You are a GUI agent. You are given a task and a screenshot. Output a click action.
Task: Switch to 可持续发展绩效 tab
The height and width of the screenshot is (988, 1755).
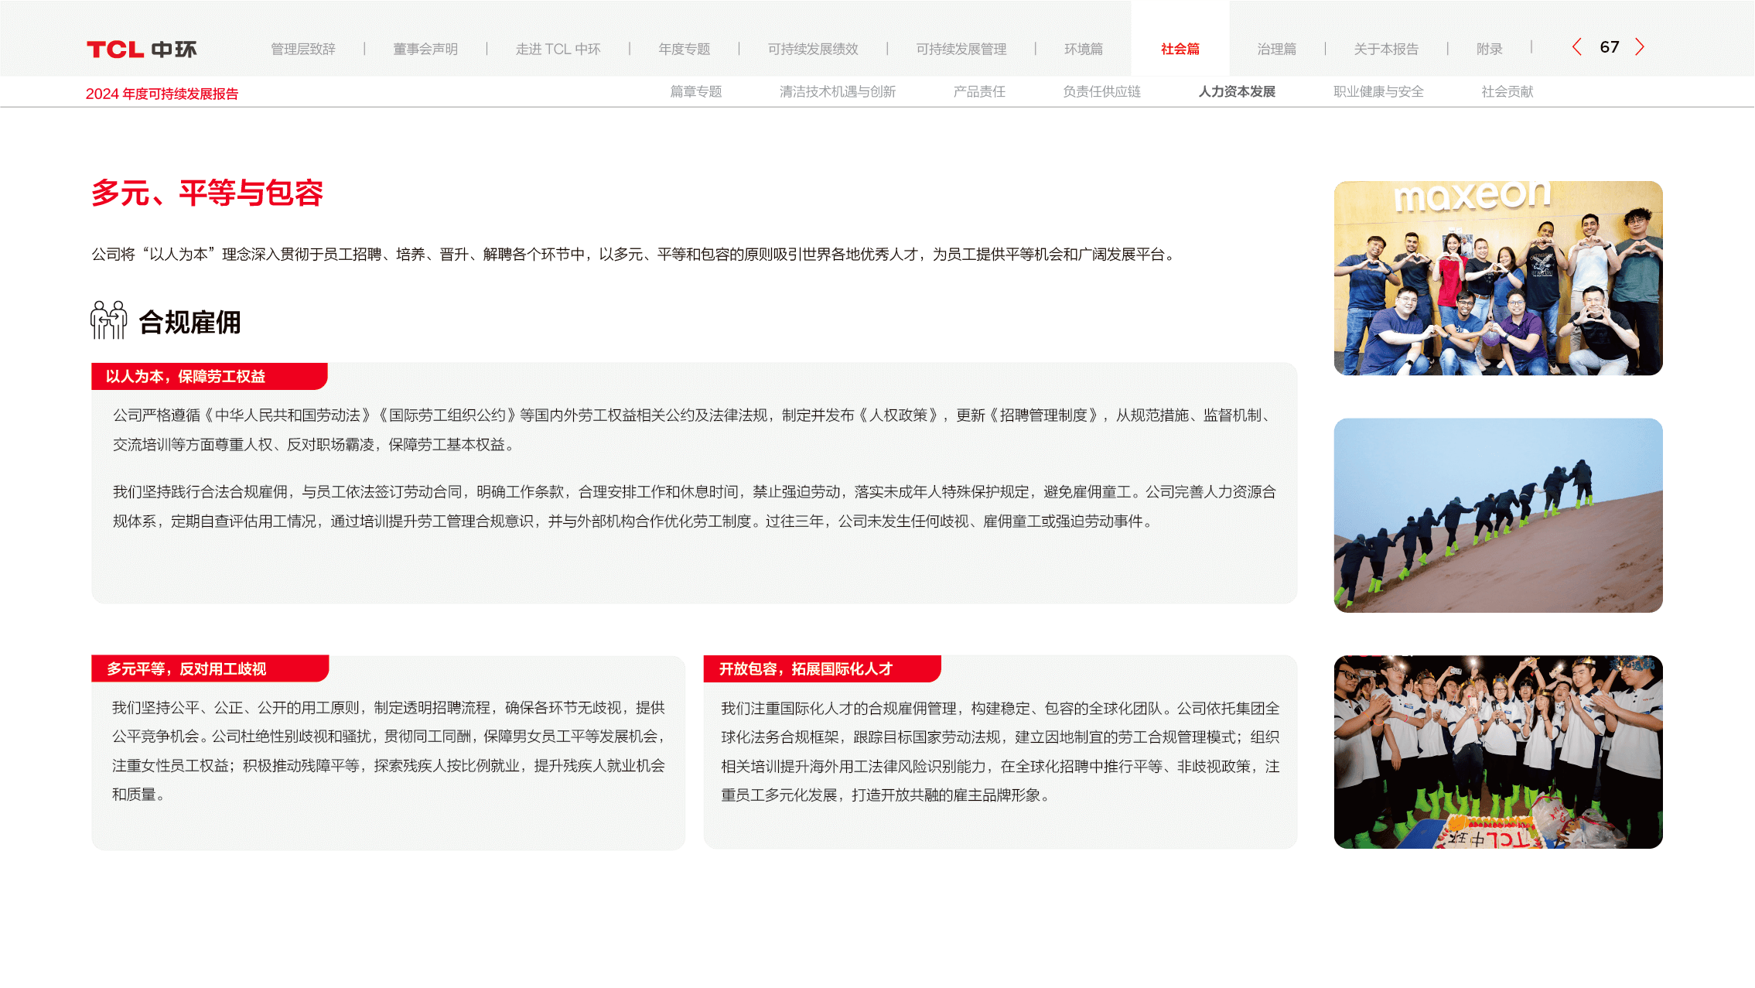[x=813, y=50]
